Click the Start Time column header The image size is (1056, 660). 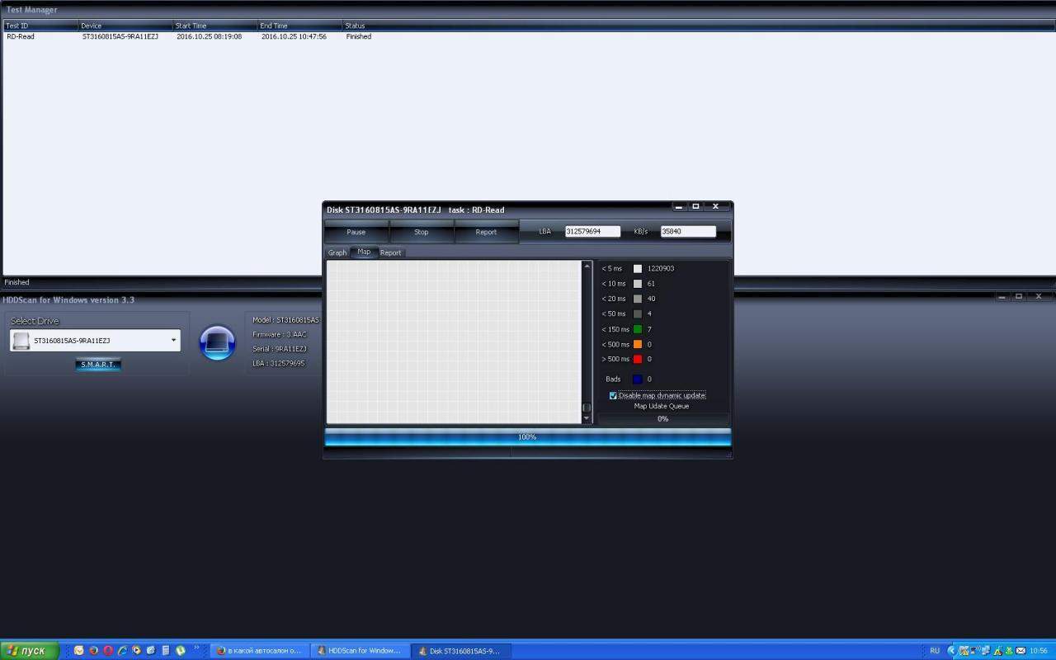point(191,26)
